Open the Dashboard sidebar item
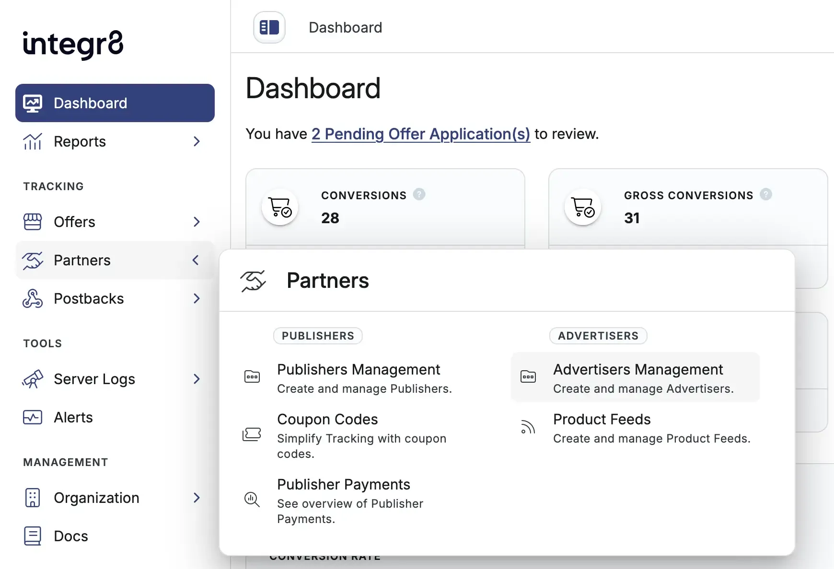834x569 pixels. pos(115,103)
